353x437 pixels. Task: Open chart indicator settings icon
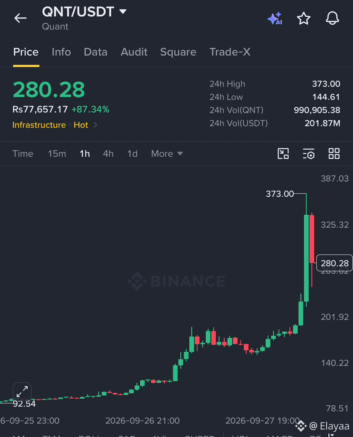tap(309, 154)
